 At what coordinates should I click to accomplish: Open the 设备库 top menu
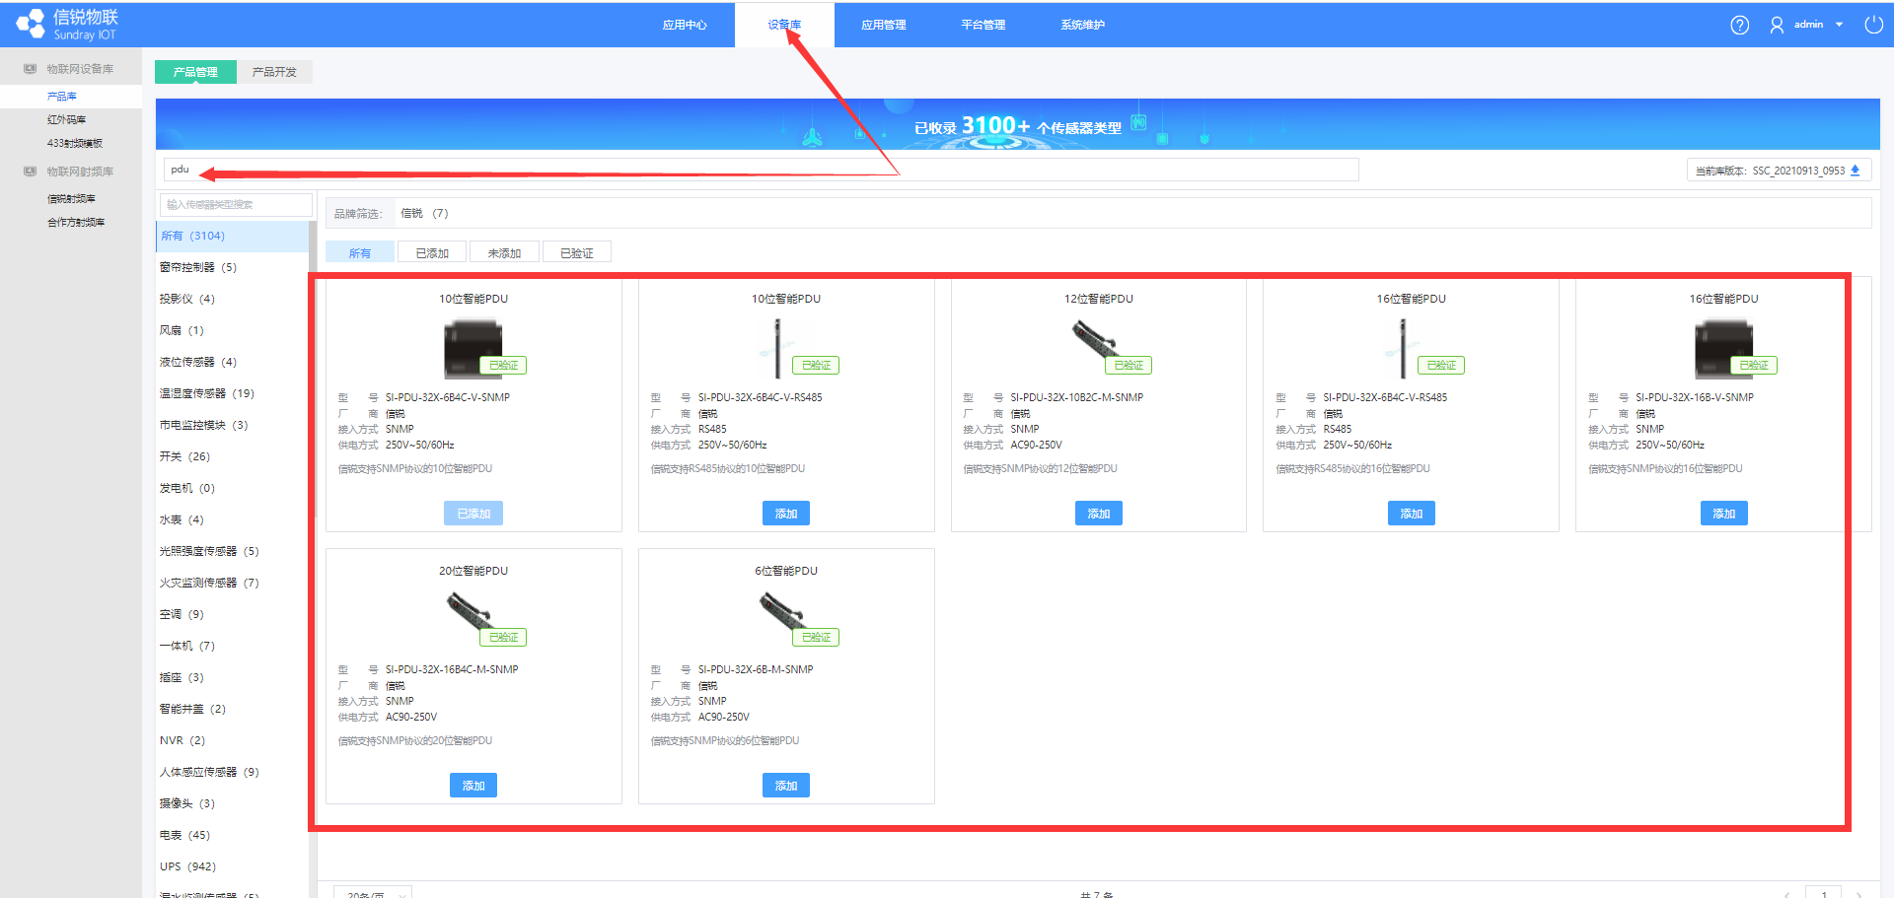click(784, 25)
